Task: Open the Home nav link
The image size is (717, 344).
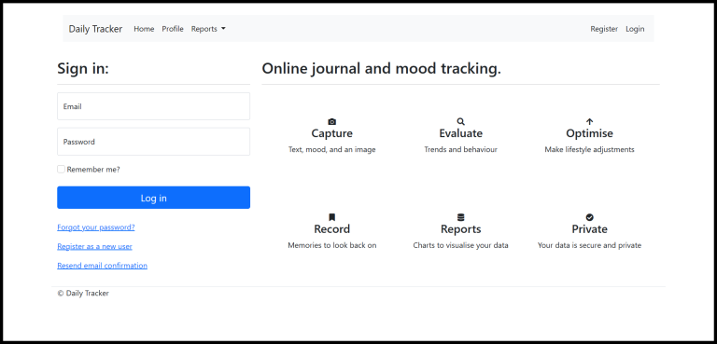Action: click(144, 29)
